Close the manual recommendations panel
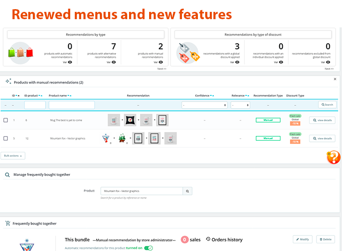The height and width of the screenshot is (251, 342). (335, 79)
